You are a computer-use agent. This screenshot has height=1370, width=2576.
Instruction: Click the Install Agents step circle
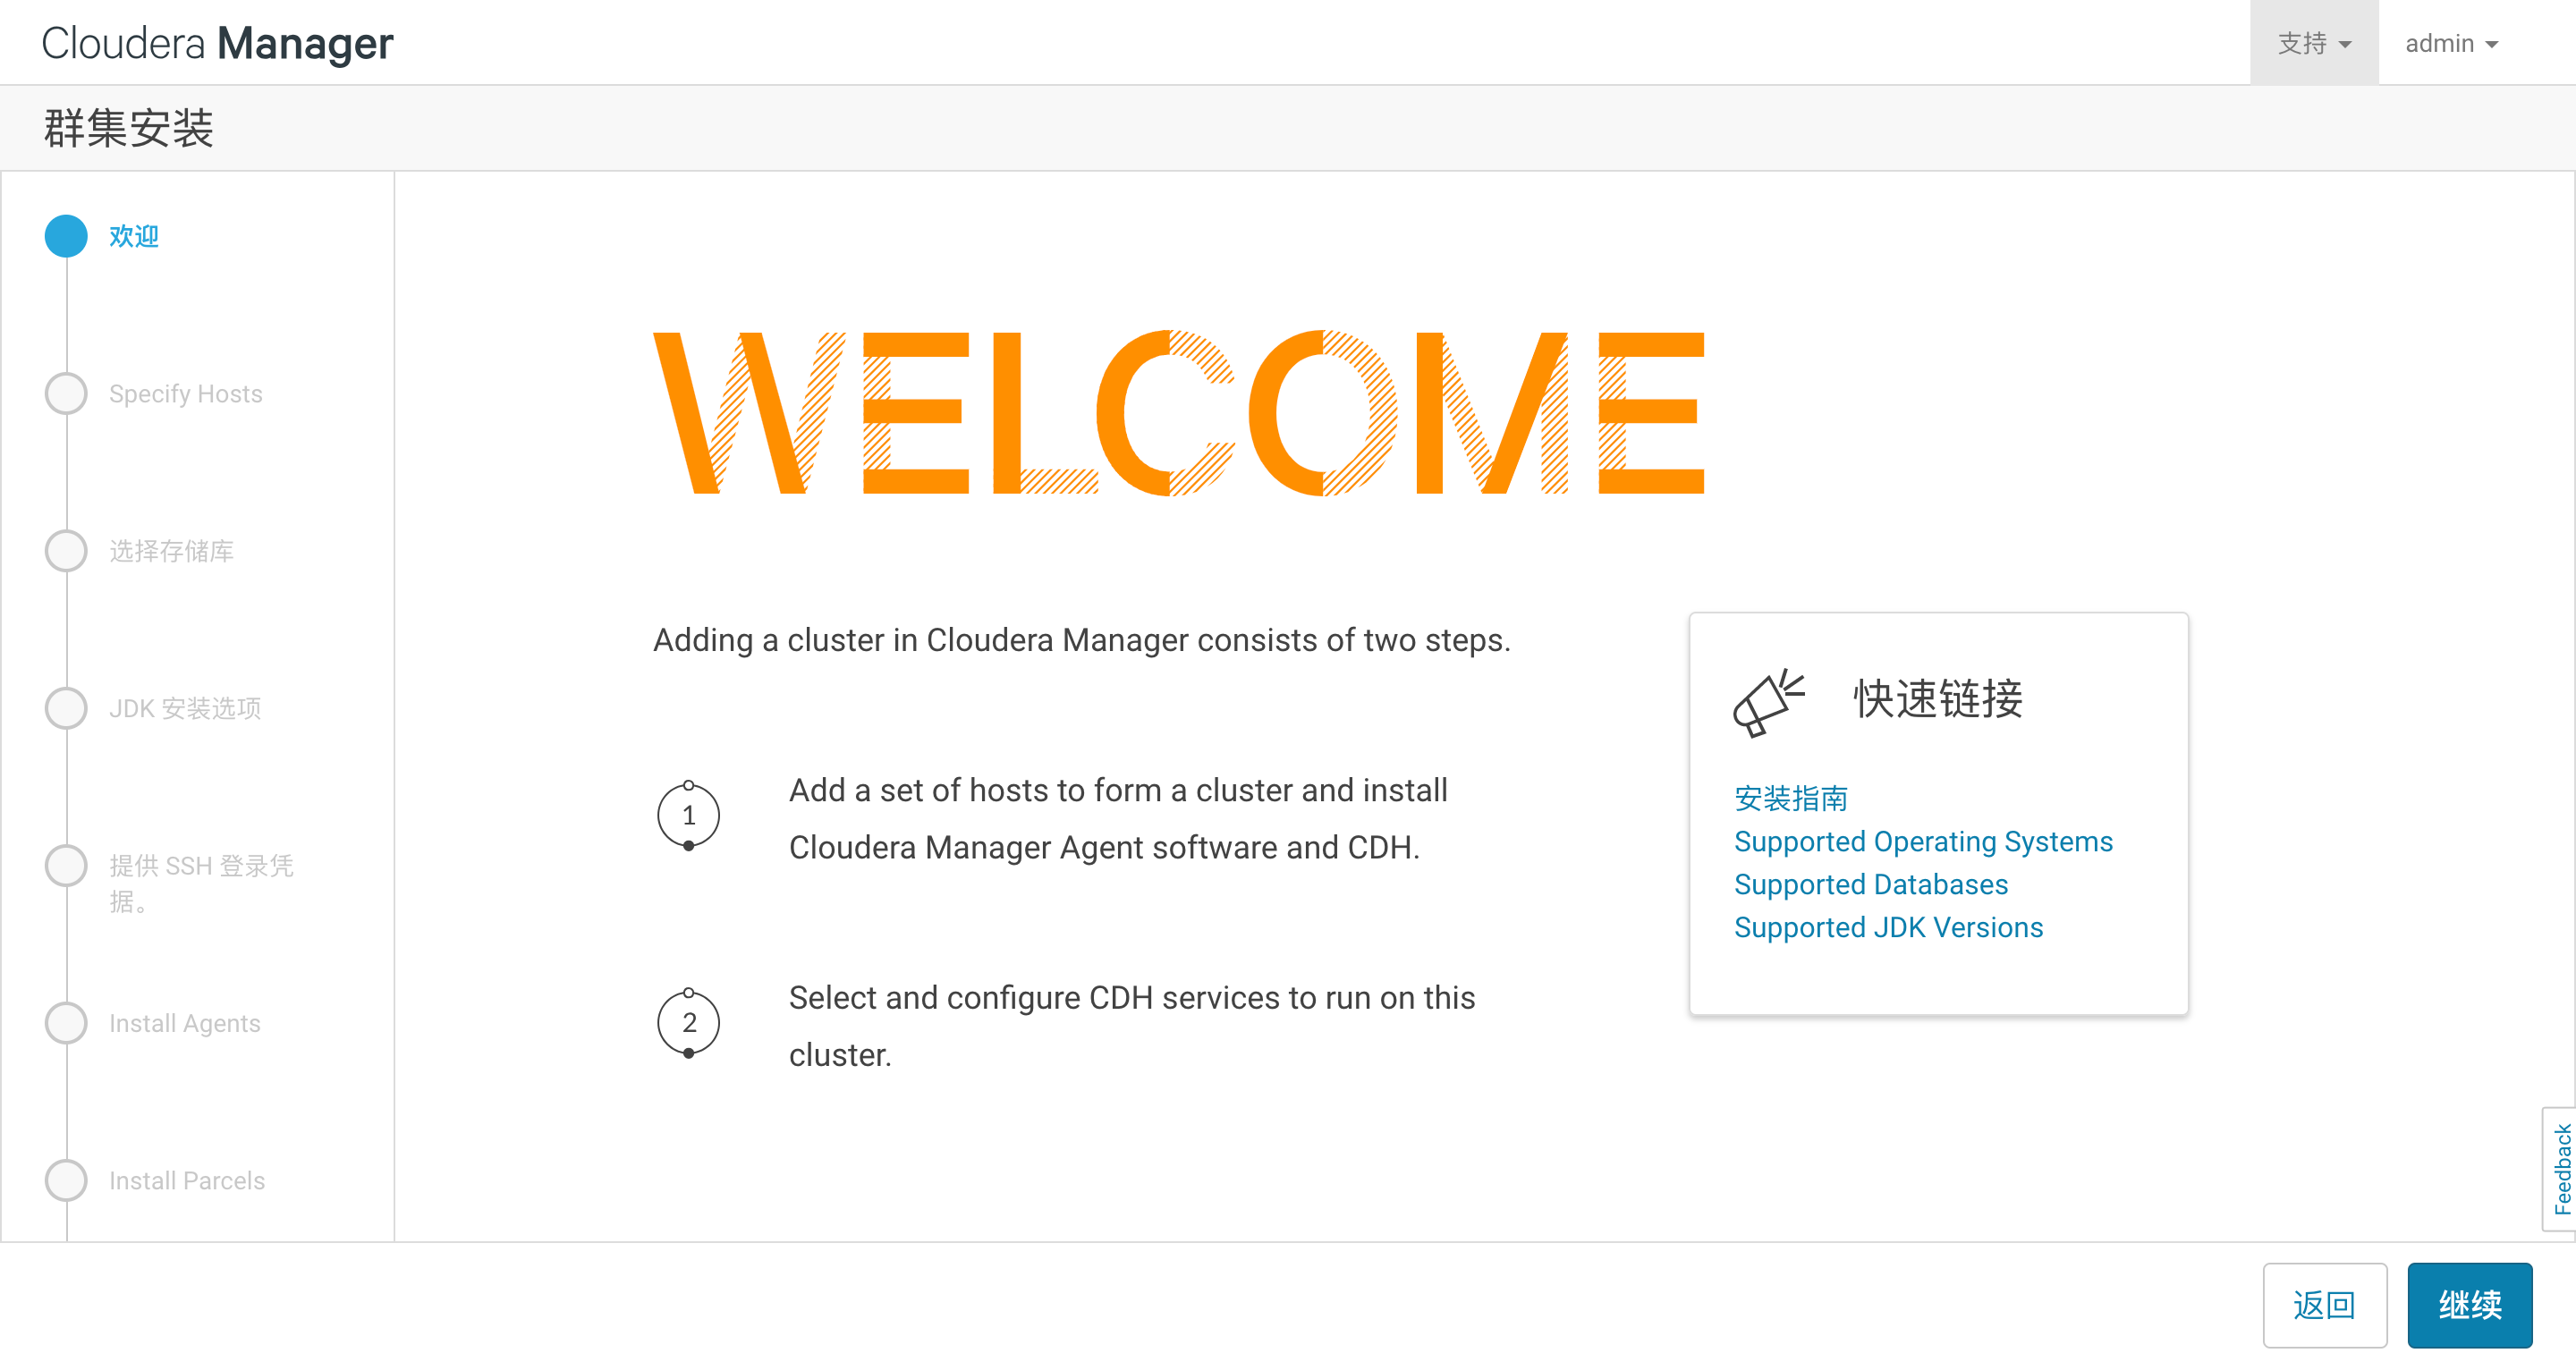tap(66, 1023)
